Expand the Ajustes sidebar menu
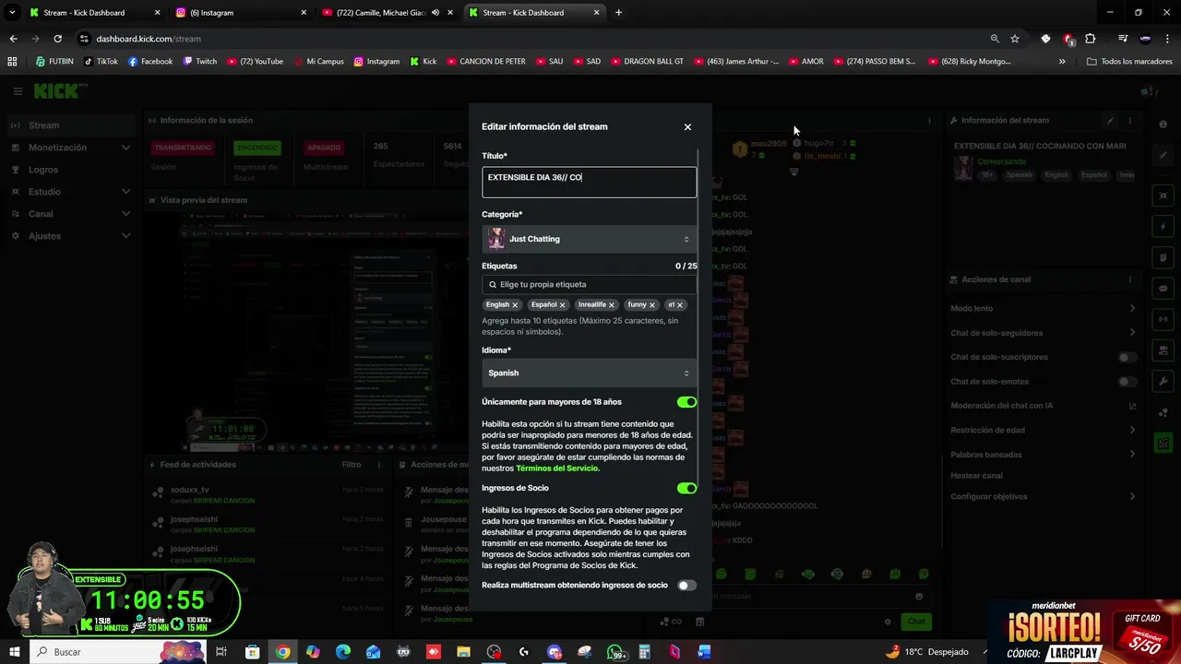This screenshot has height=664, width=1181. pos(70,236)
